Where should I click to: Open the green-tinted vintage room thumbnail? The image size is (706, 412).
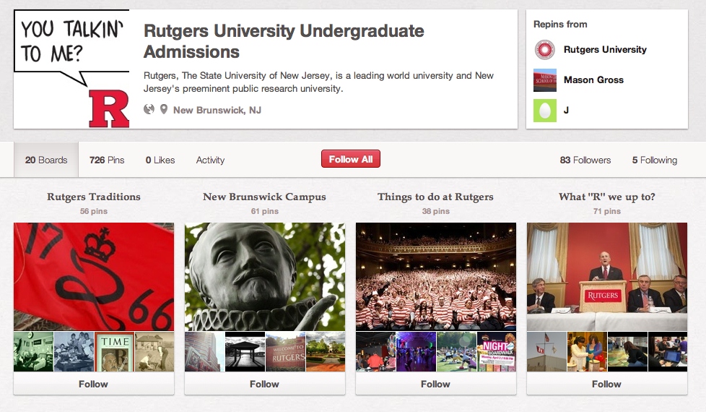pyautogui.click(x=33, y=351)
